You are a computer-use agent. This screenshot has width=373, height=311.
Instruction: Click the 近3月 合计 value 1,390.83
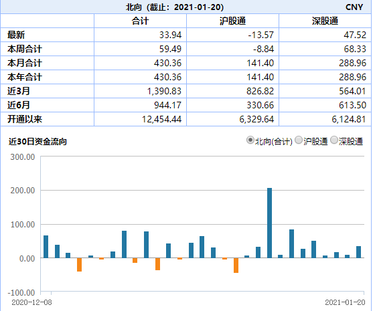click(164, 91)
